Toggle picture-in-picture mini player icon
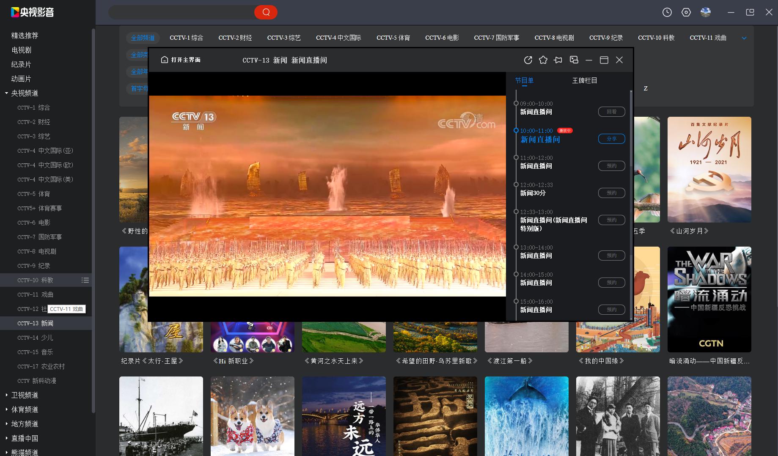The height and width of the screenshot is (456, 778). point(574,60)
